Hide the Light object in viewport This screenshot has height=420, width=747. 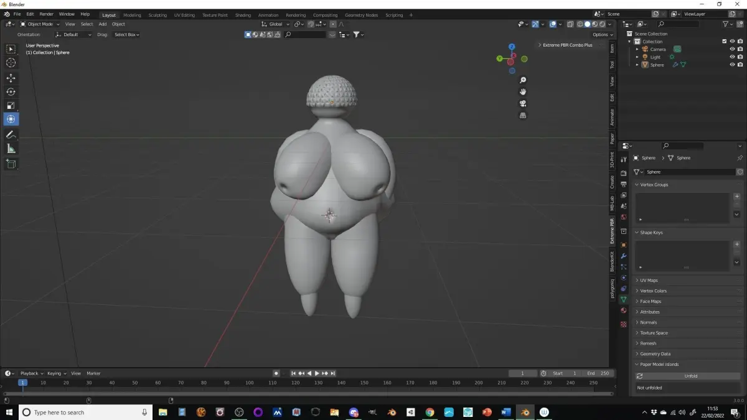tap(732, 57)
